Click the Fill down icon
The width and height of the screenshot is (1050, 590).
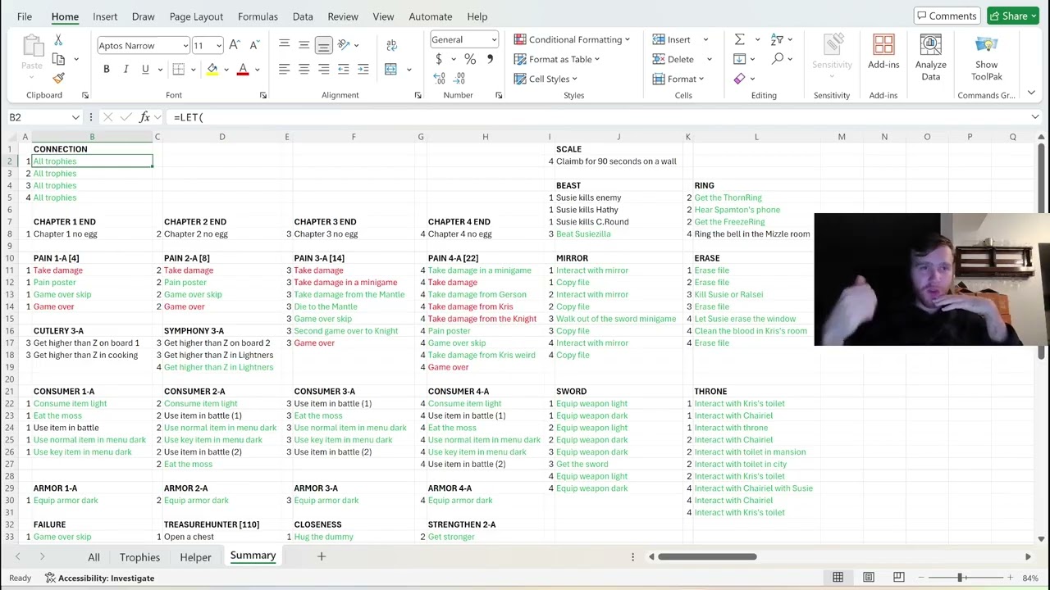(739, 59)
